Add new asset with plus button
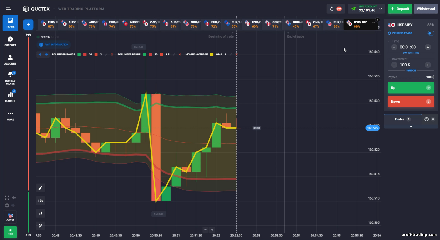Viewport: 440px width, 240px height. (28, 25)
